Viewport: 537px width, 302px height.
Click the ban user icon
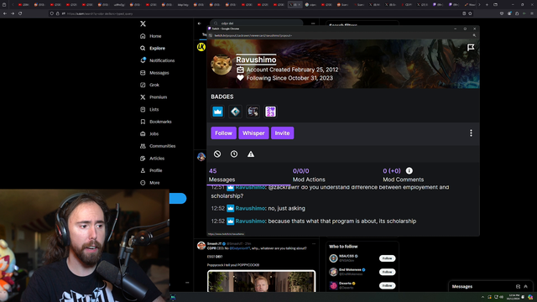coord(217,154)
